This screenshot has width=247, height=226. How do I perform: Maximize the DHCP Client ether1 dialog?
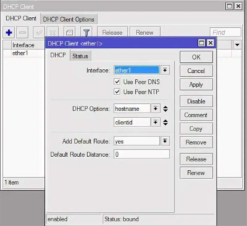[x=202, y=43]
